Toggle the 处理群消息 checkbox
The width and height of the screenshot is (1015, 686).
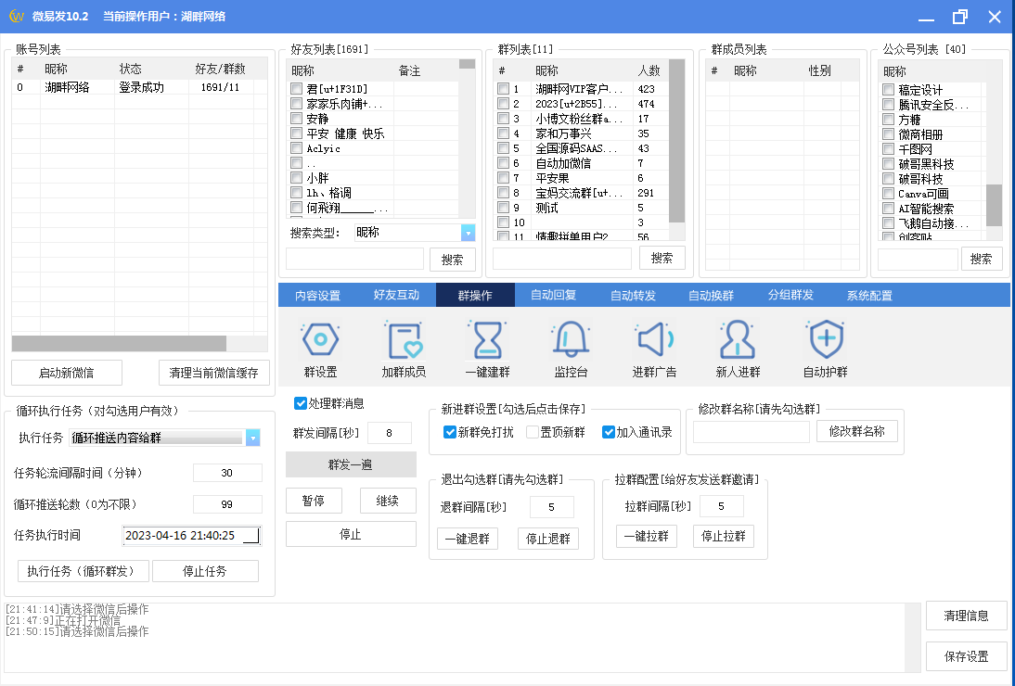point(301,403)
